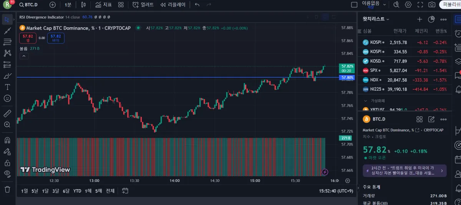Select the trend line drawing tool
461x205 pixels.
click(x=7, y=31)
